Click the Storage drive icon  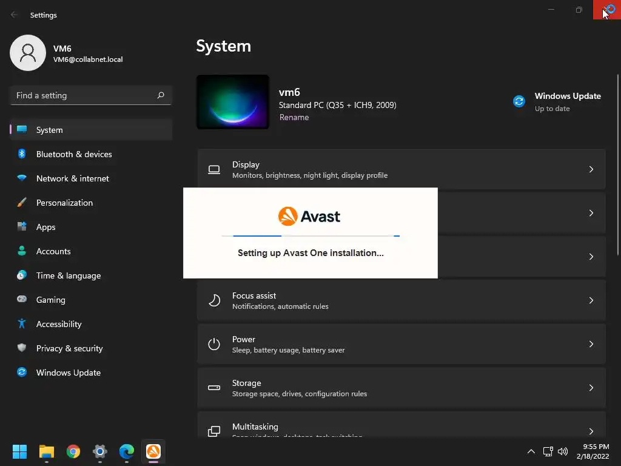click(x=214, y=388)
